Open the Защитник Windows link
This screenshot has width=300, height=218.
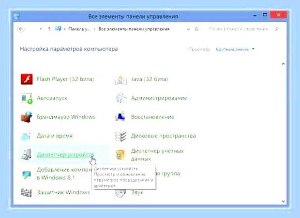coord(63,192)
